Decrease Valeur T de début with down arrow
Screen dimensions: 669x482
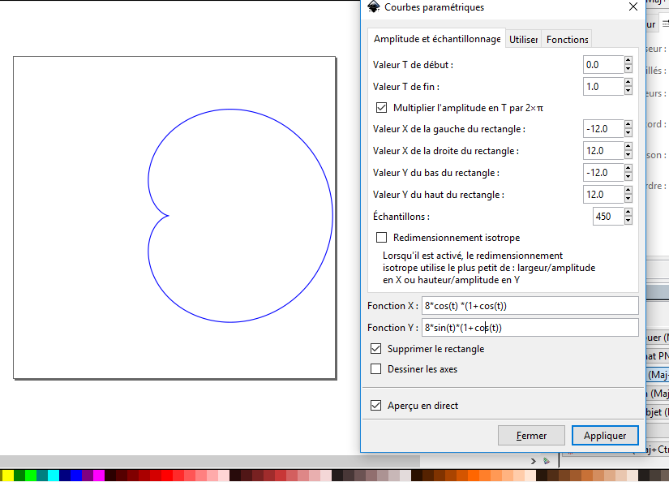[628, 69]
